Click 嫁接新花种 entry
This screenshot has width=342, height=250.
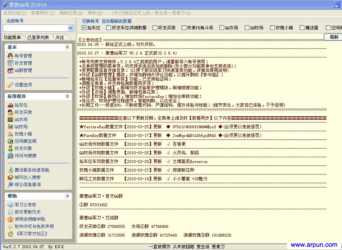(x=183, y=170)
